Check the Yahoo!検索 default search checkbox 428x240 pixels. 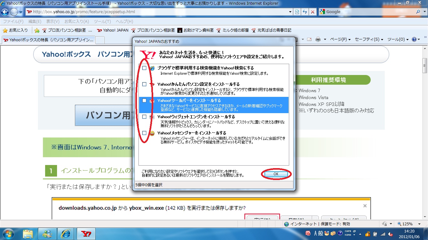(144, 68)
